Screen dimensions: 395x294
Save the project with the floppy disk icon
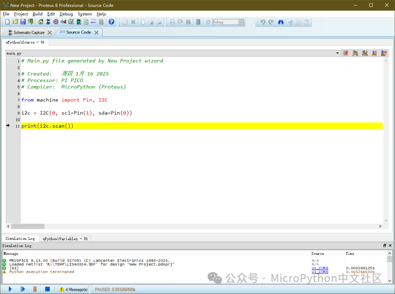tap(23, 22)
